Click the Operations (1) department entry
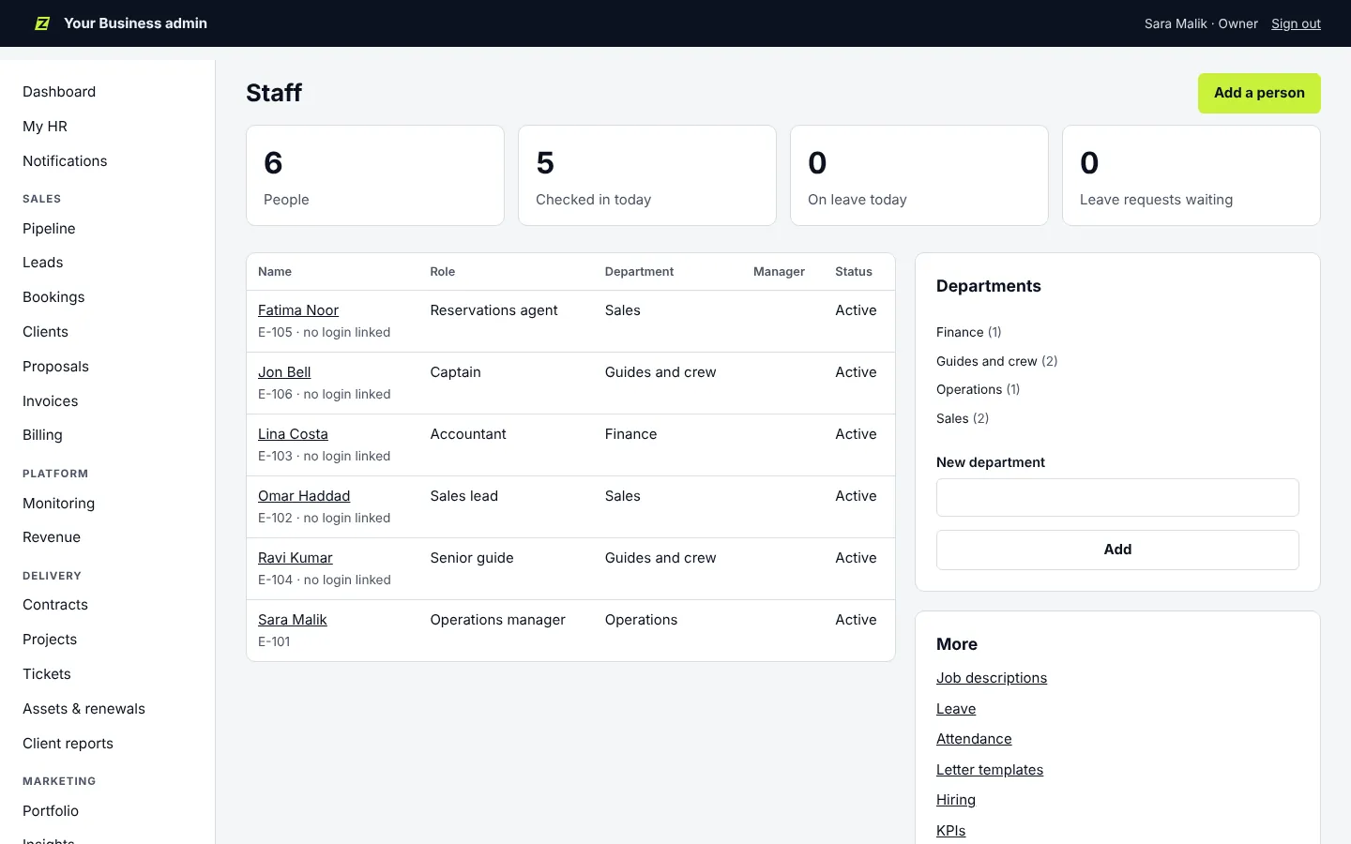Screen dimensions: 1351x844 point(978,389)
